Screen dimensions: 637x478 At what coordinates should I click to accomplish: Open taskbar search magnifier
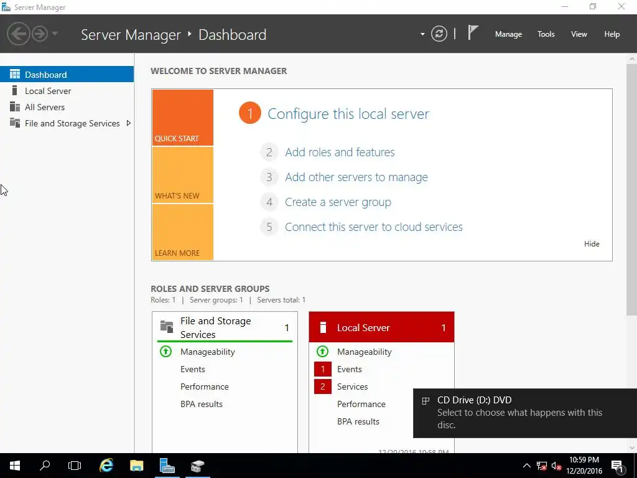pyautogui.click(x=45, y=466)
